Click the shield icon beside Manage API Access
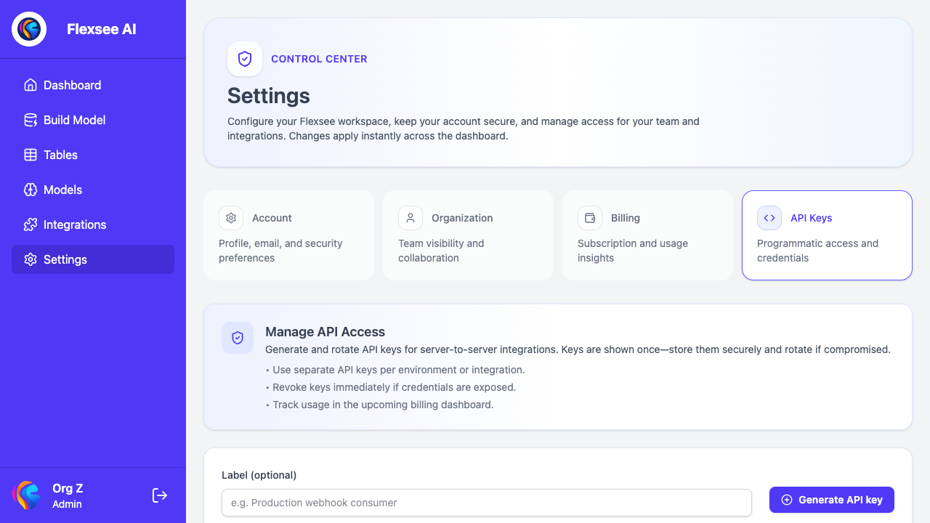930x523 pixels. pos(238,338)
